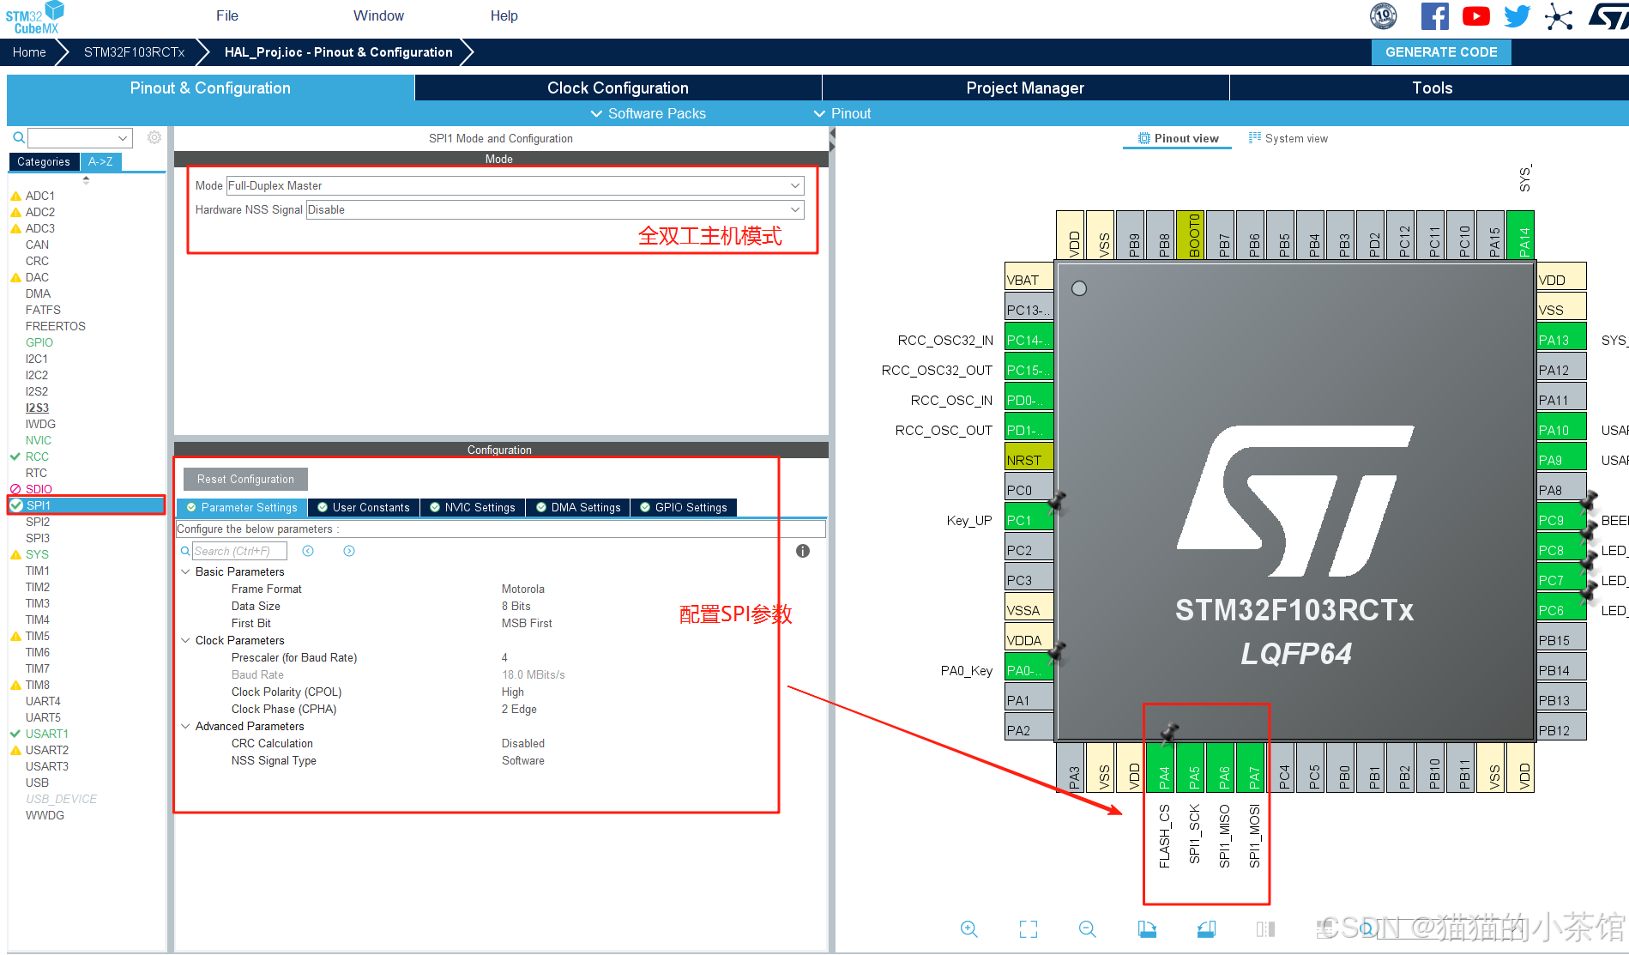Click the zoom in icon below pinout
The image size is (1629, 955).
969,929
